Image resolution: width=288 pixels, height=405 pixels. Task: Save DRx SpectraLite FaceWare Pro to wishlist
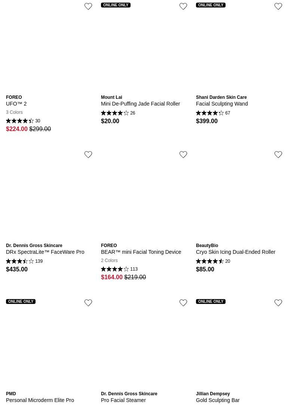pyautogui.click(x=88, y=155)
